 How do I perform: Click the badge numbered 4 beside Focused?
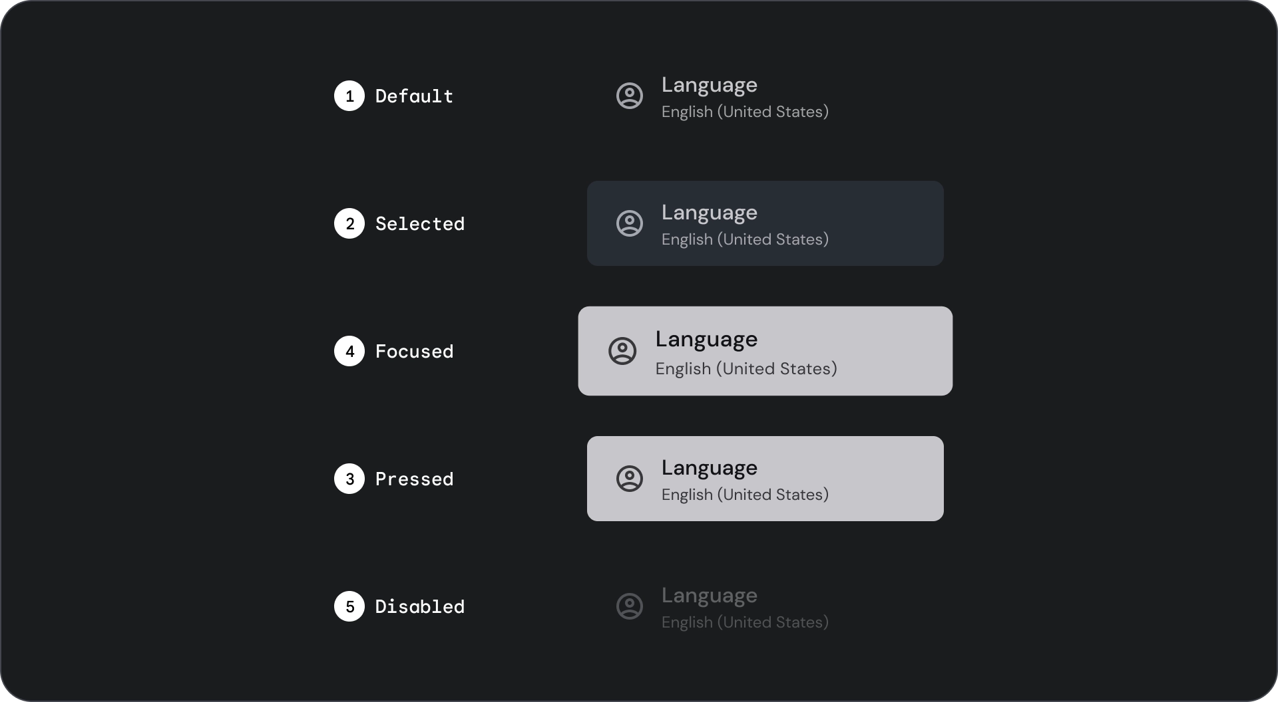point(349,351)
